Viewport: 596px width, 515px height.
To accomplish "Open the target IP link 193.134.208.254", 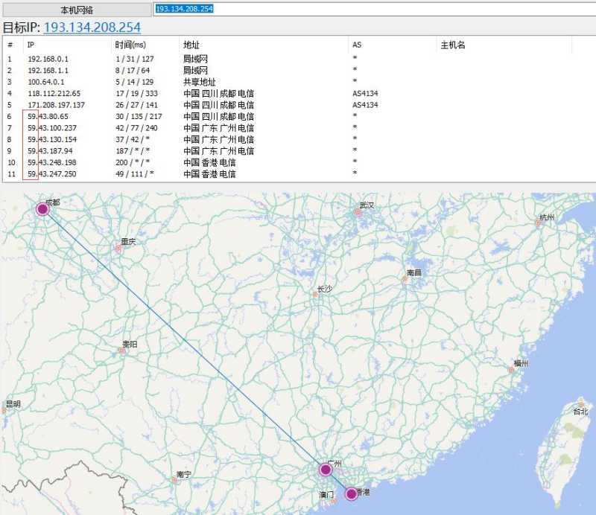I will [92, 28].
